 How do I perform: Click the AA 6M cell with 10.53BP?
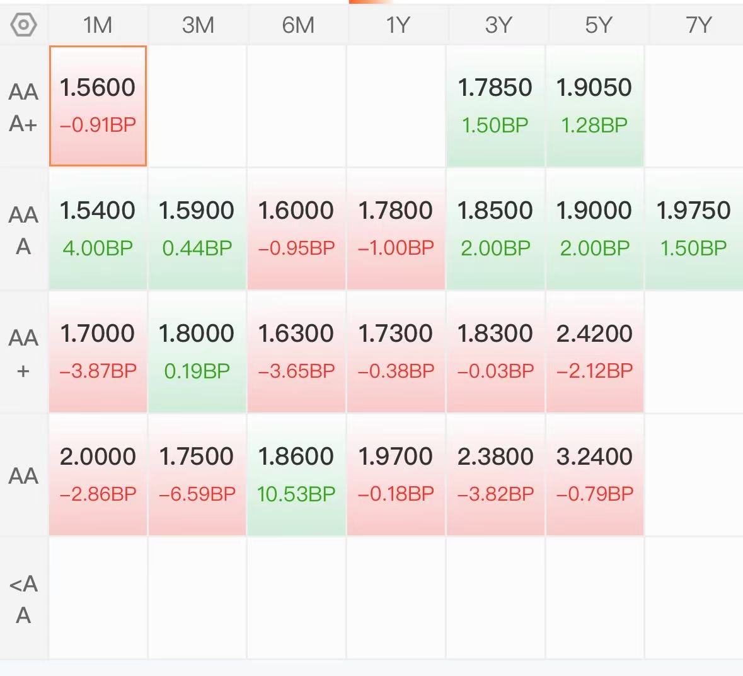297,475
